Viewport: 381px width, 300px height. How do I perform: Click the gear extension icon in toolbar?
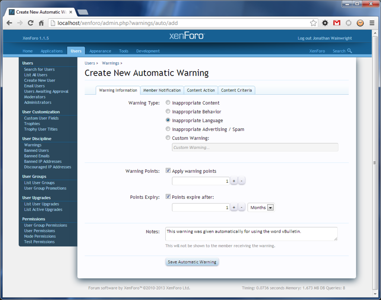pyautogui.click(x=325, y=23)
